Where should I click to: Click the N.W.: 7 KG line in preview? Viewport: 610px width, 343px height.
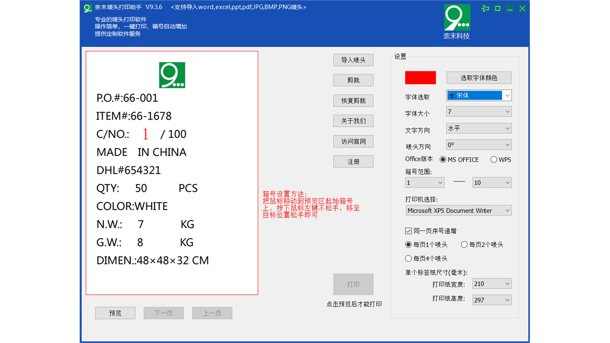145,224
